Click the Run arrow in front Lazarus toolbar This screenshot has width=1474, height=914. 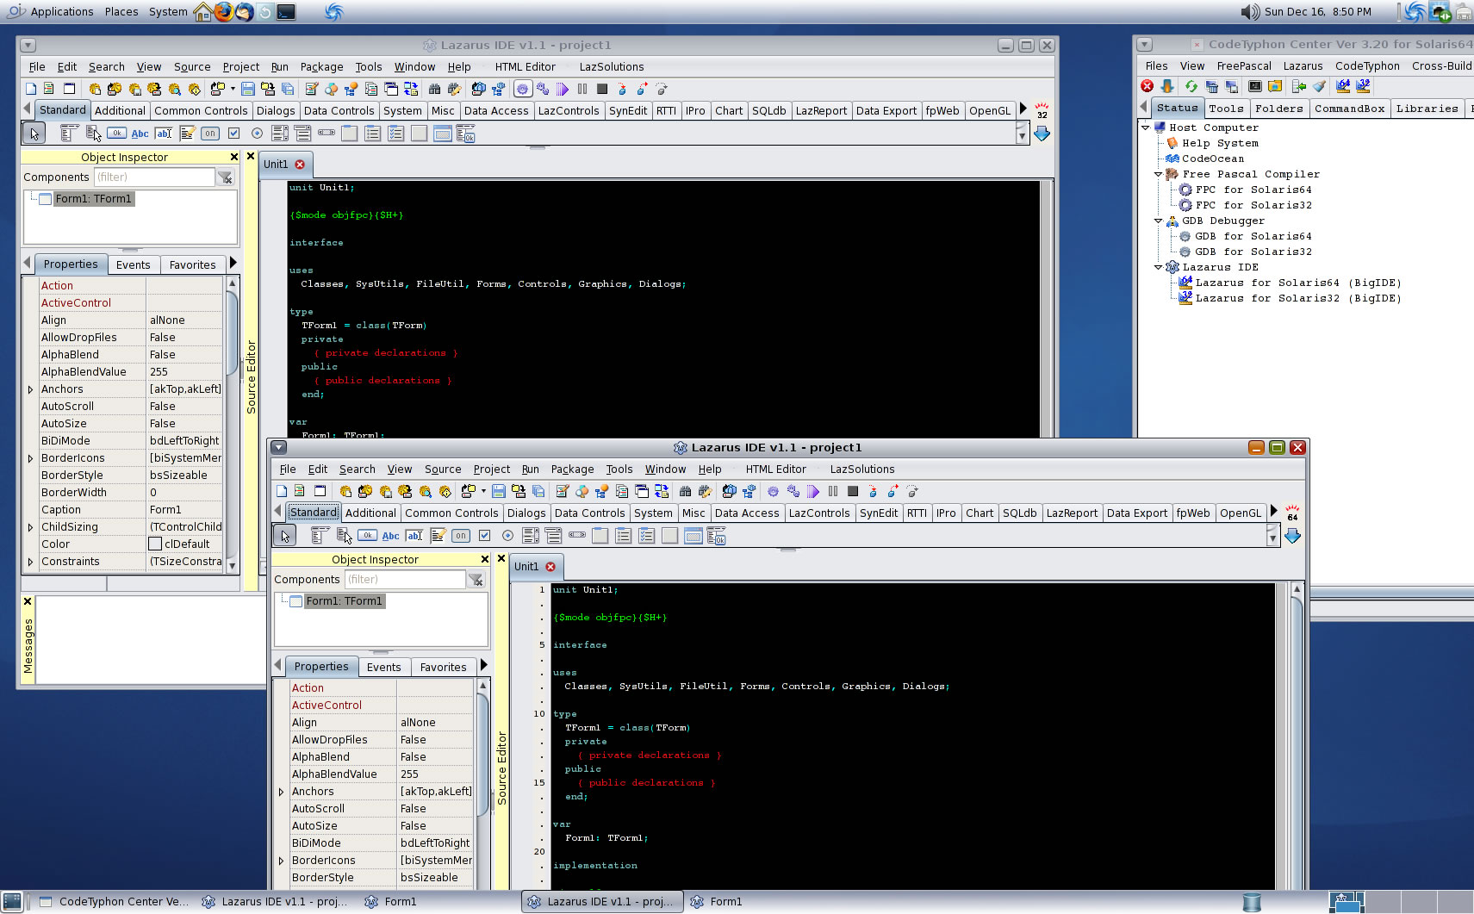pyautogui.click(x=813, y=491)
